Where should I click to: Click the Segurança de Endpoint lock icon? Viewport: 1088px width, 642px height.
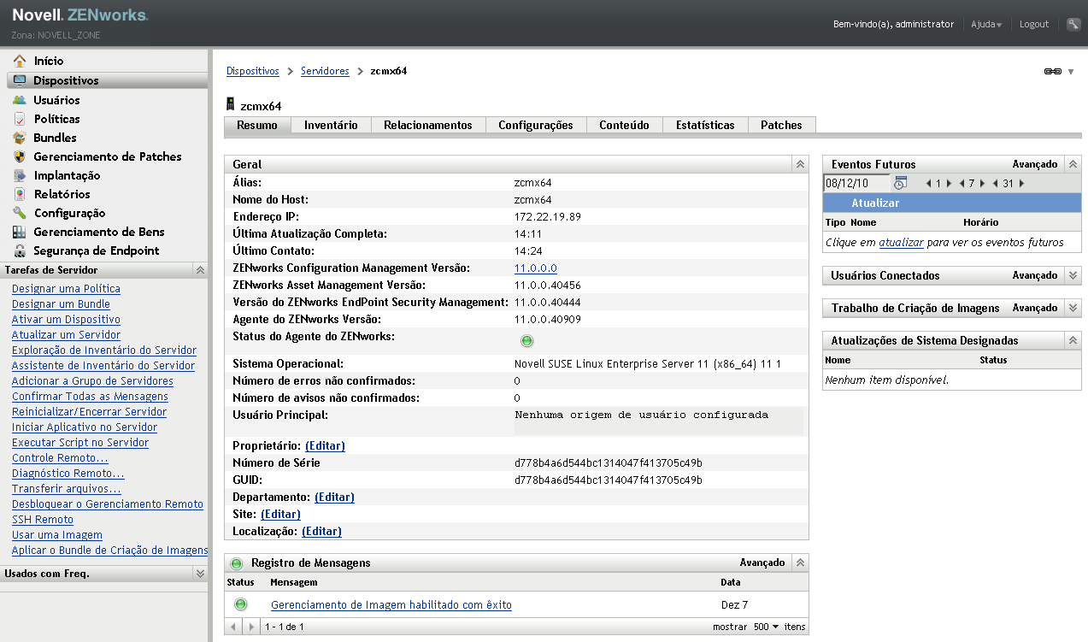19,250
